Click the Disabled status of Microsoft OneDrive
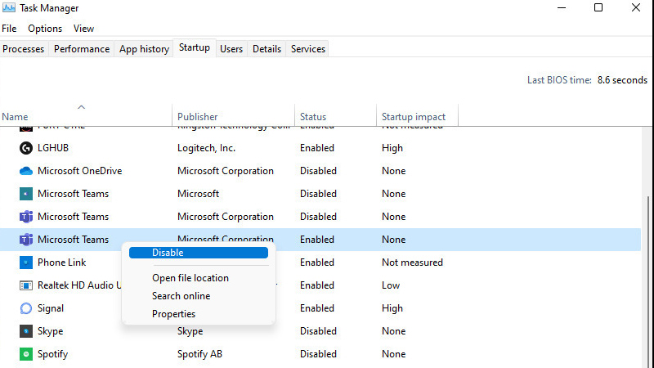The width and height of the screenshot is (654, 368). 318,171
